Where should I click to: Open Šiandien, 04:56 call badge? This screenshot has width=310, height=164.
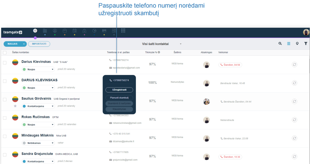[x=230, y=65]
